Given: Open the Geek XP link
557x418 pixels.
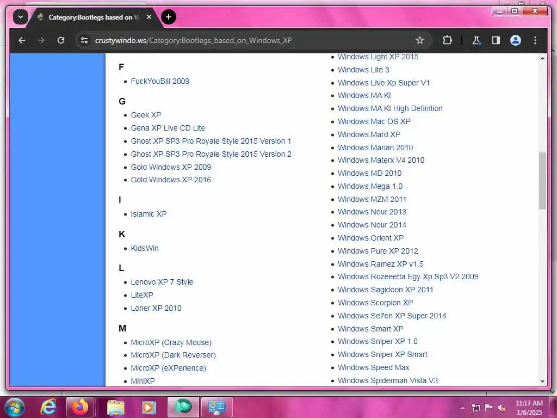Looking at the screenshot, I should coord(146,115).
